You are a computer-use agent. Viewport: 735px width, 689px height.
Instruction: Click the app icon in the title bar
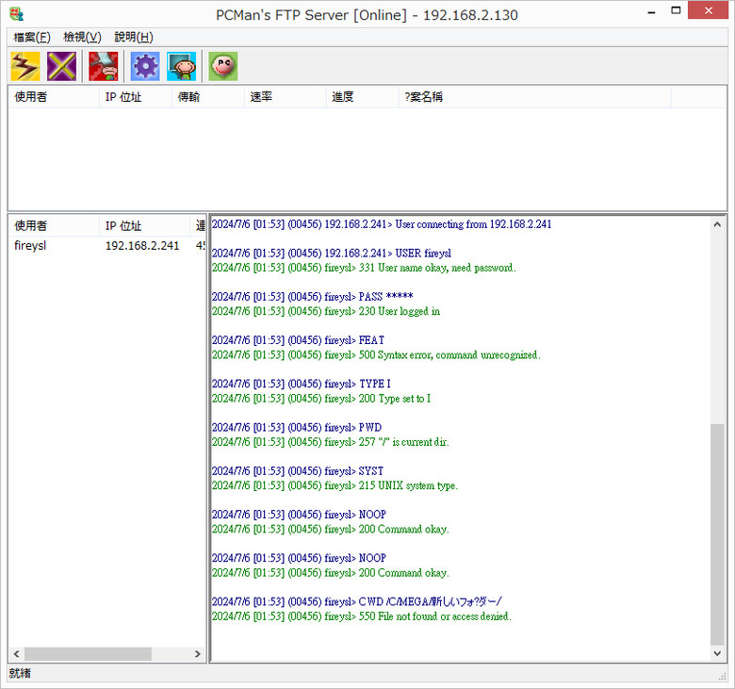[17, 14]
